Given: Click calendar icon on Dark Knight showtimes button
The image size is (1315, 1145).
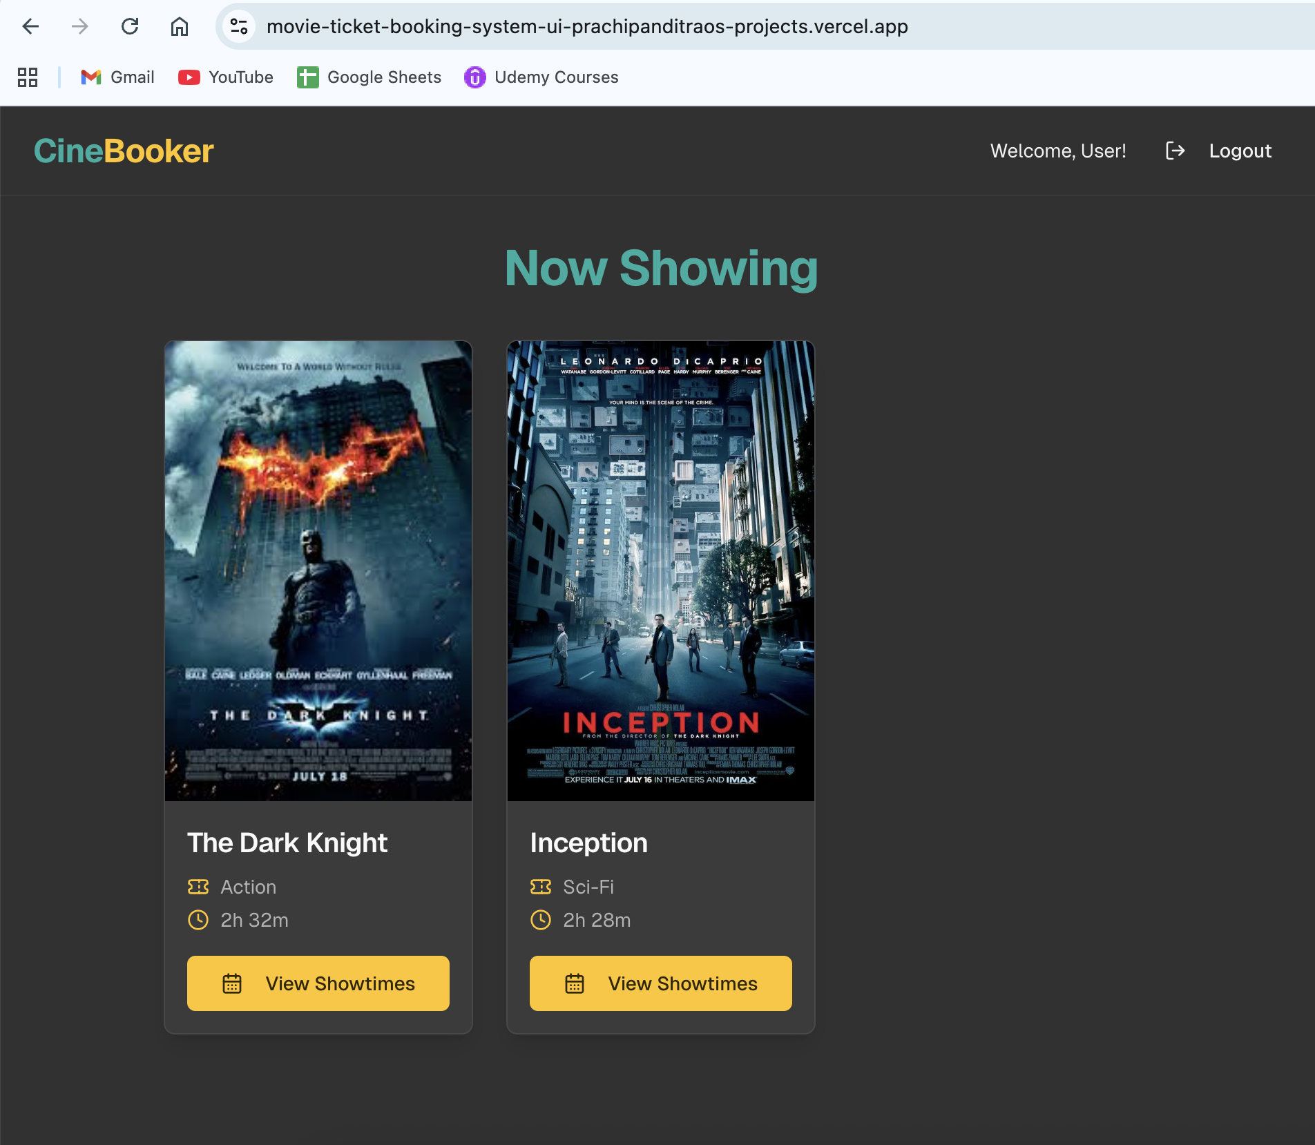Looking at the screenshot, I should click(x=232, y=983).
